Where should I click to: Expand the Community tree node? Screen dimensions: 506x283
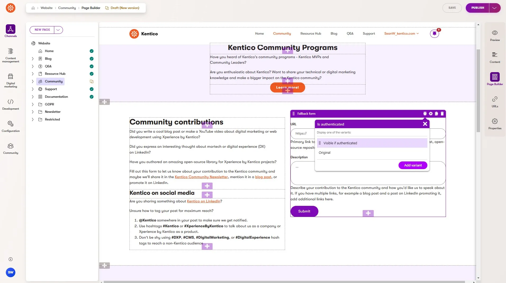click(x=33, y=81)
